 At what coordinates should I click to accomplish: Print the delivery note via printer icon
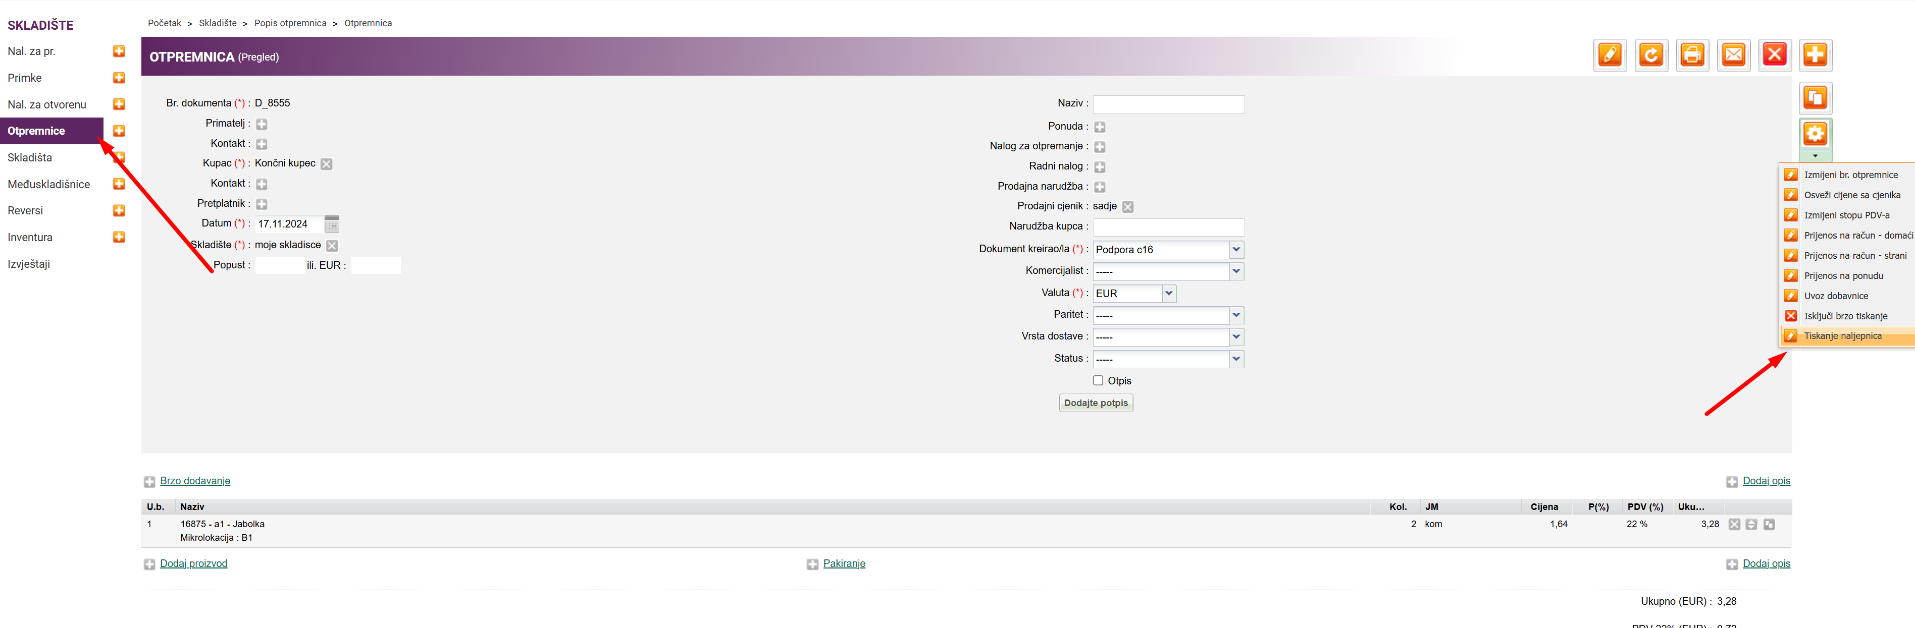pyautogui.click(x=1692, y=55)
